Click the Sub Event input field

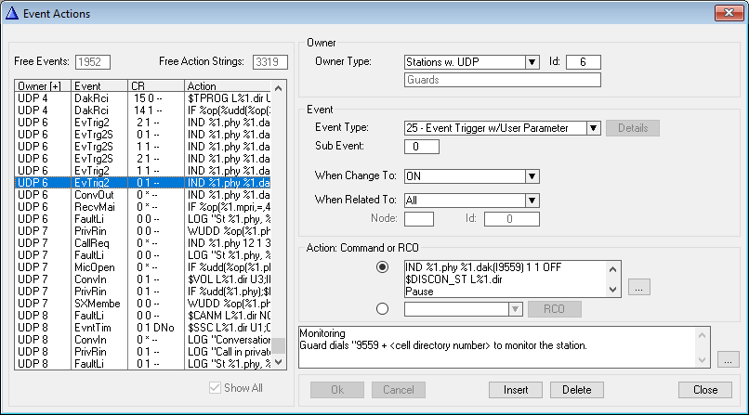[x=422, y=147]
